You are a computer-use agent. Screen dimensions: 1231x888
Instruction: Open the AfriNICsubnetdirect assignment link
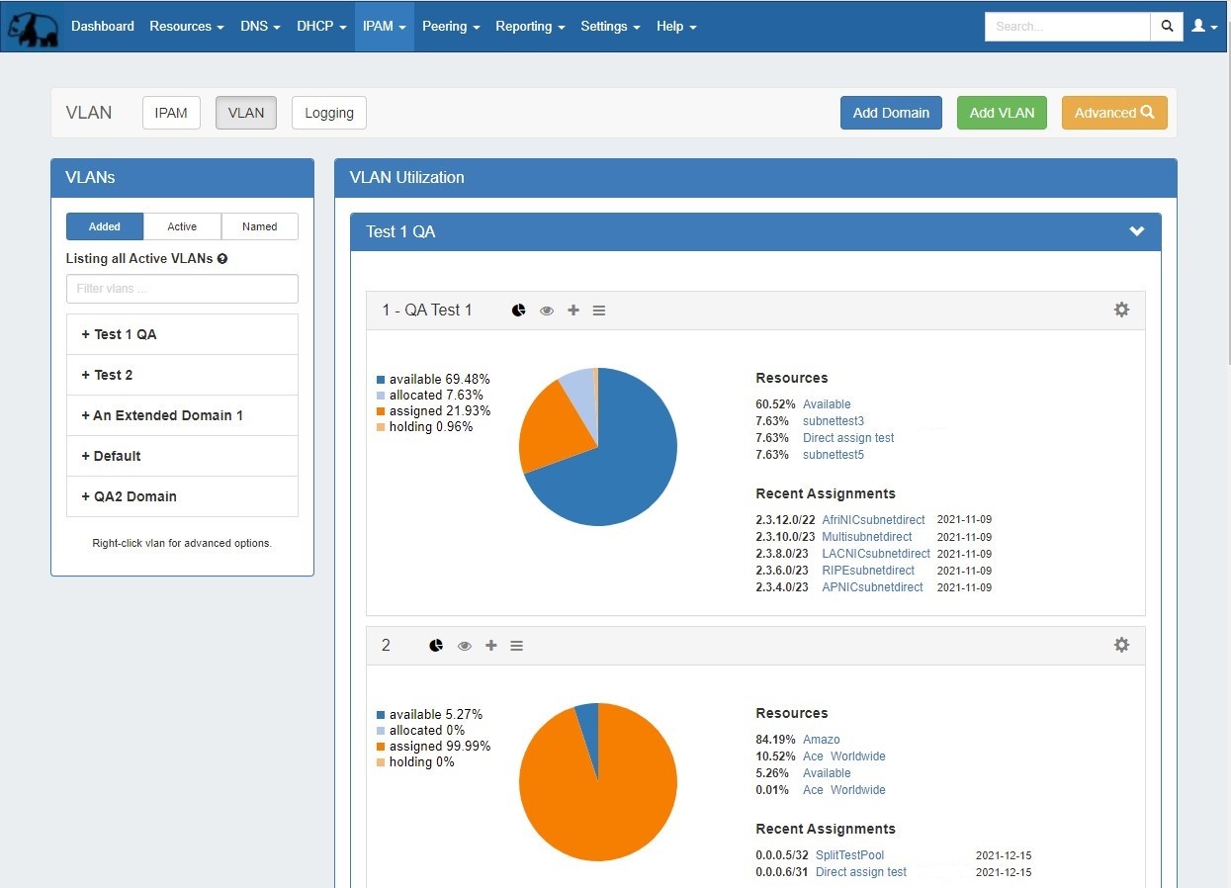(x=873, y=520)
